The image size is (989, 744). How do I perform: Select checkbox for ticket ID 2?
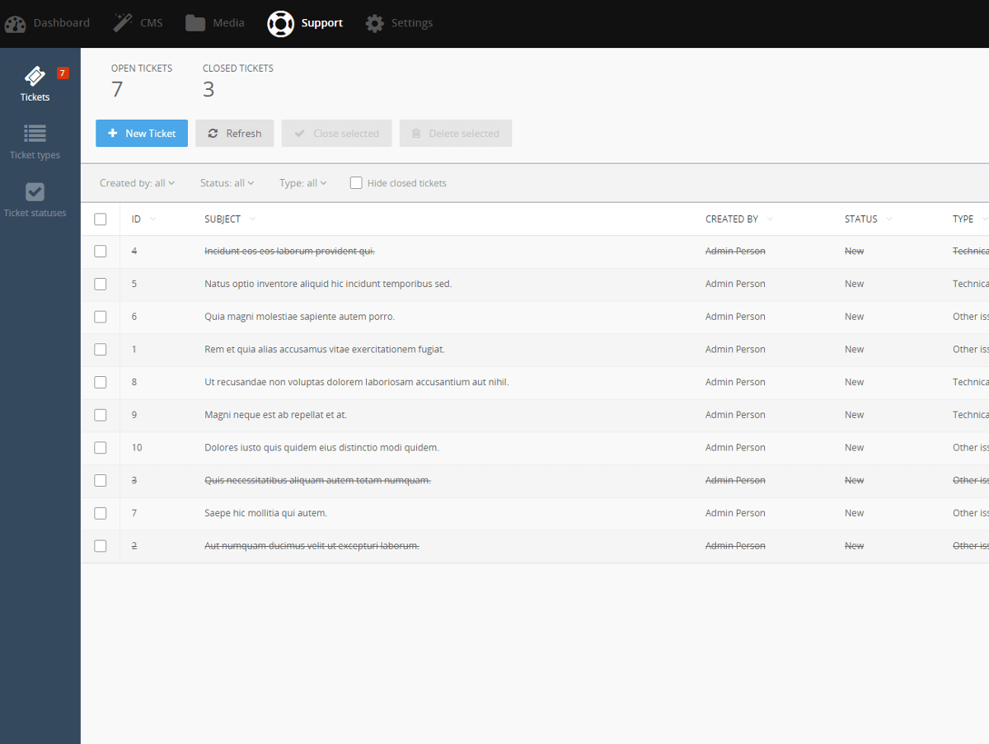tap(101, 546)
